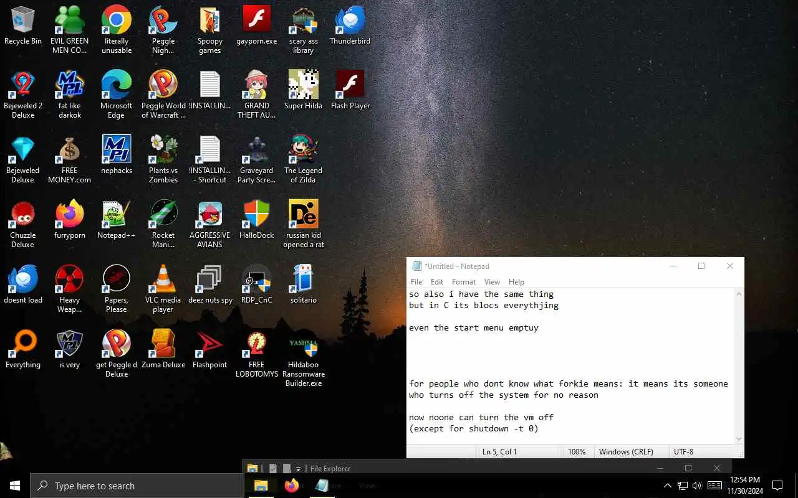Select the Thunderbird desktop shortcut
Image resolution: width=798 pixels, height=498 pixels.
click(350, 26)
